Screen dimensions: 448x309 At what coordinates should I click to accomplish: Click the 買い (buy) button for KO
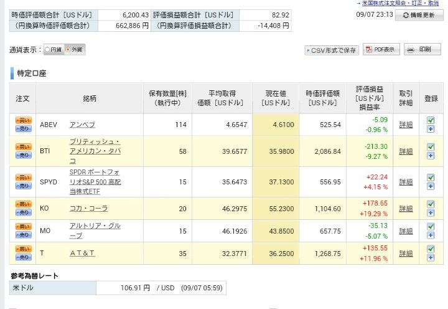tap(24, 204)
